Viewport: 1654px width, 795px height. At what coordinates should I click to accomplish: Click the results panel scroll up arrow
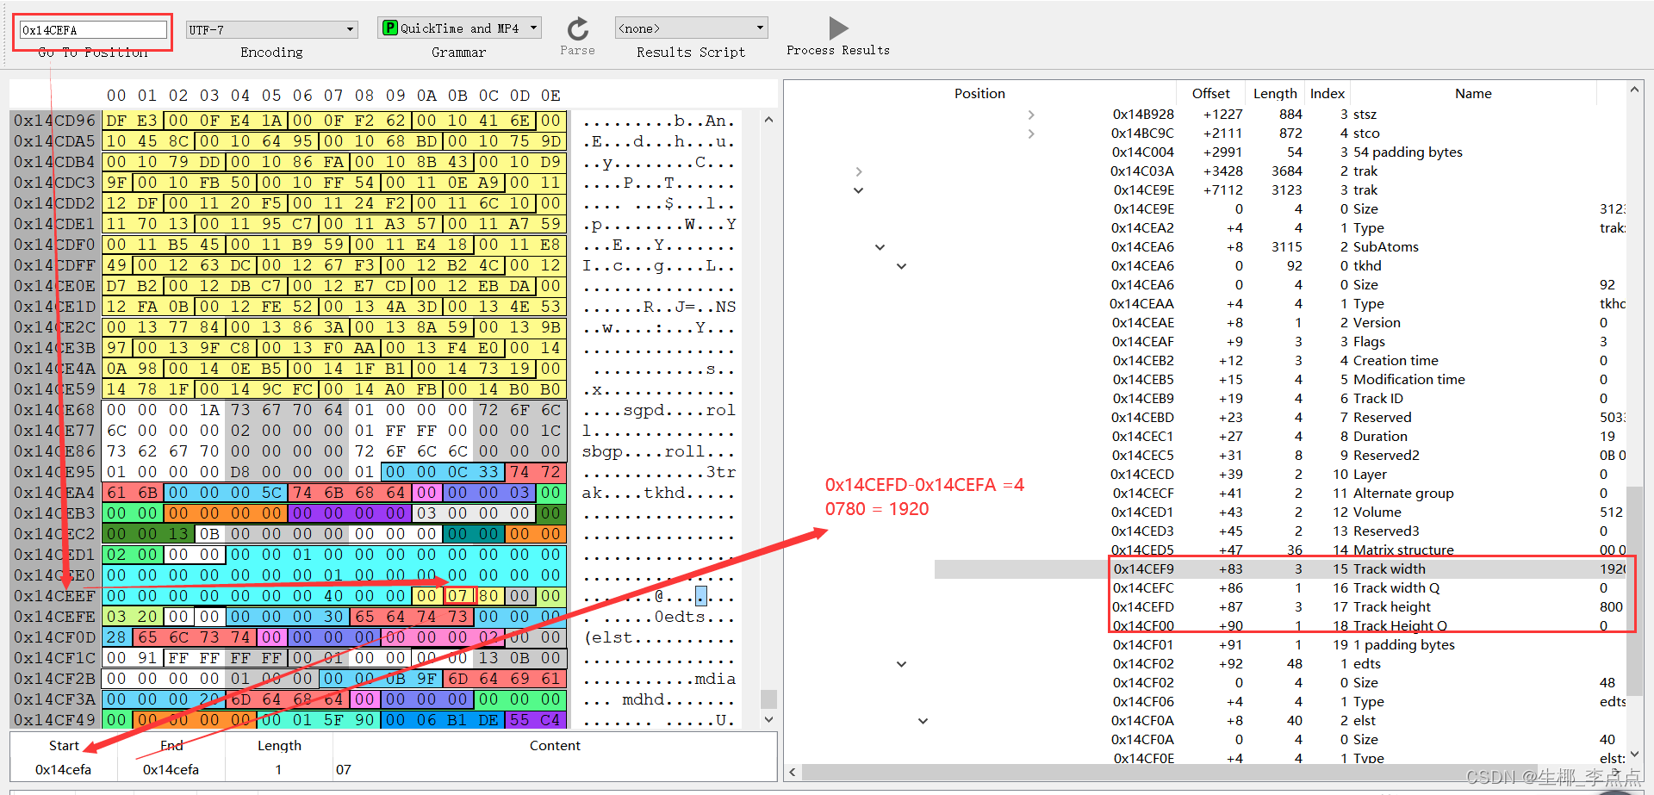click(1634, 90)
